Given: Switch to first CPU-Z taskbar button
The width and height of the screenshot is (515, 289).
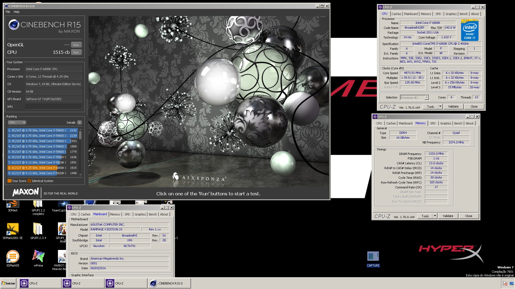Looking at the screenshot, I should 40,283.
